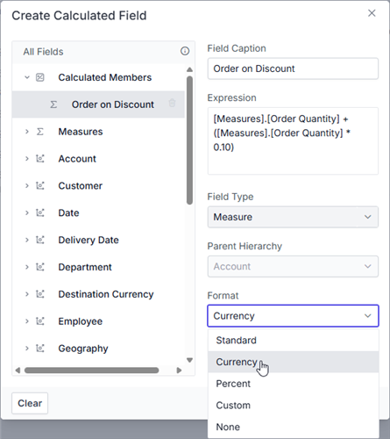The height and width of the screenshot is (439, 390).
Task: Click the horizontal scrollbar thumb
Action: pos(92,371)
